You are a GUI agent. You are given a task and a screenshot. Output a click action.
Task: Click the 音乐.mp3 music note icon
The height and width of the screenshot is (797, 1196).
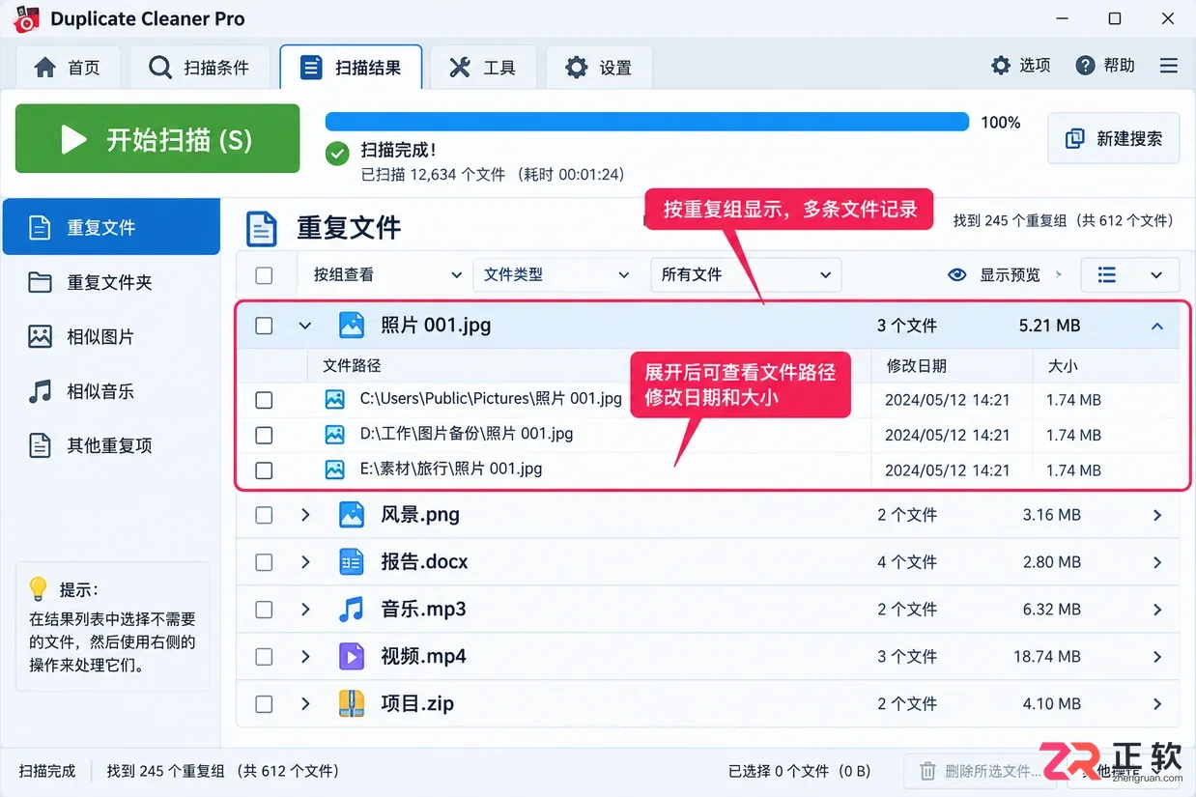[x=352, y=609]
